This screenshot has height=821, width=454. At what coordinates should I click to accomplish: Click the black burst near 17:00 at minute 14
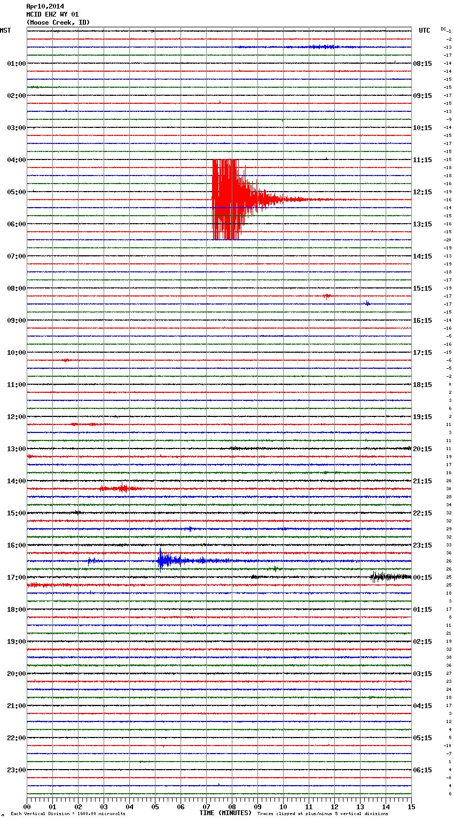[x=390, y=576]
